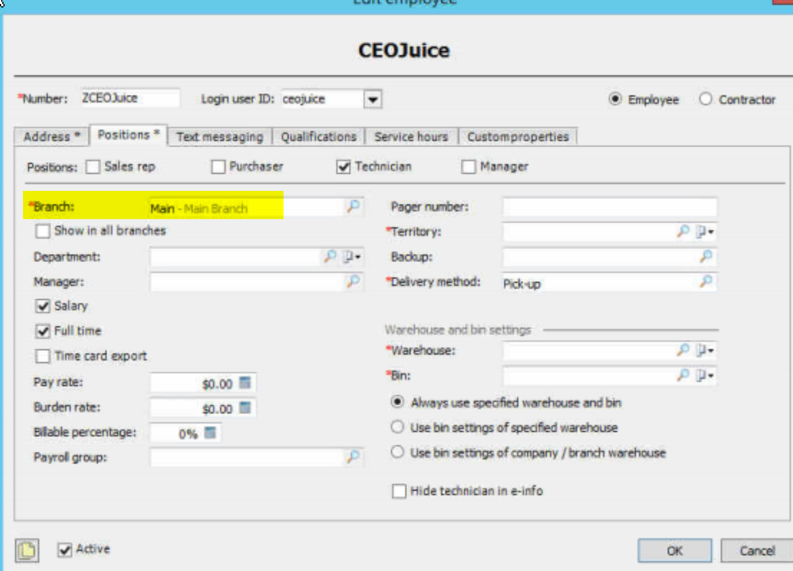Uncheck the Technician position box
Viewport: 793px width, 571px height.
click(344, 167)
